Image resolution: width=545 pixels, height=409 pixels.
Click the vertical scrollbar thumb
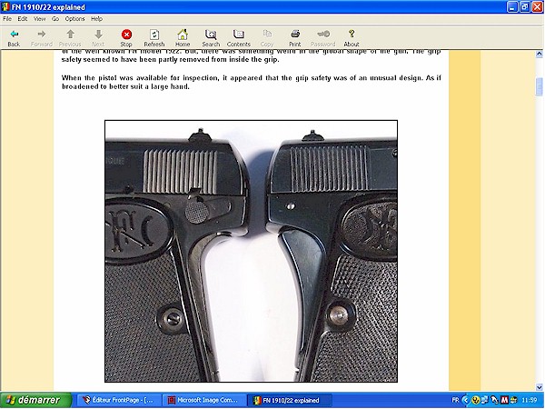539,87
